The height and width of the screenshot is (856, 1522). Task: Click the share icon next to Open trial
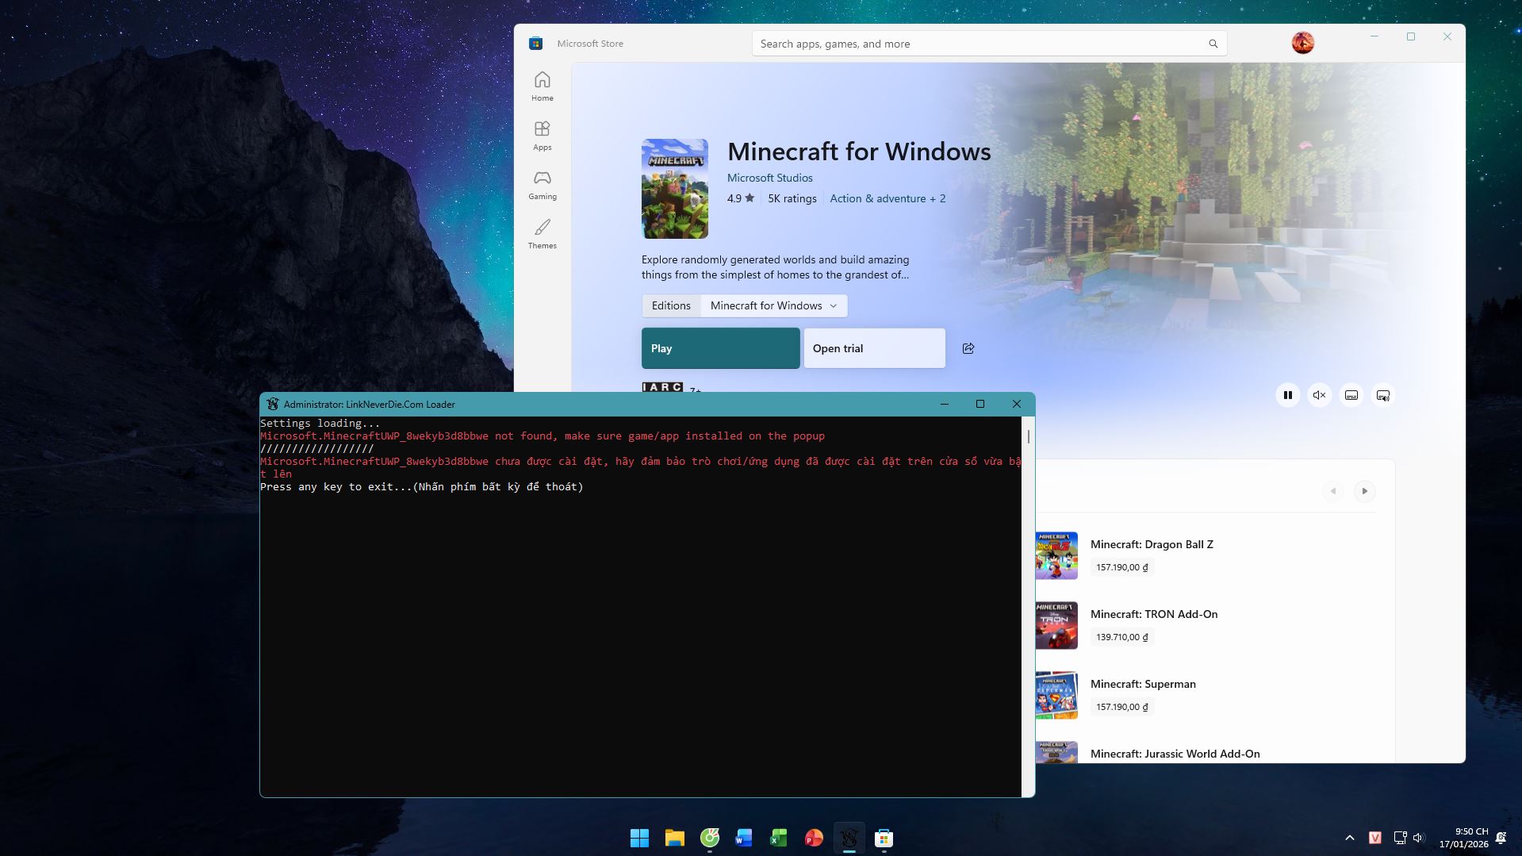tap(968, 347)
